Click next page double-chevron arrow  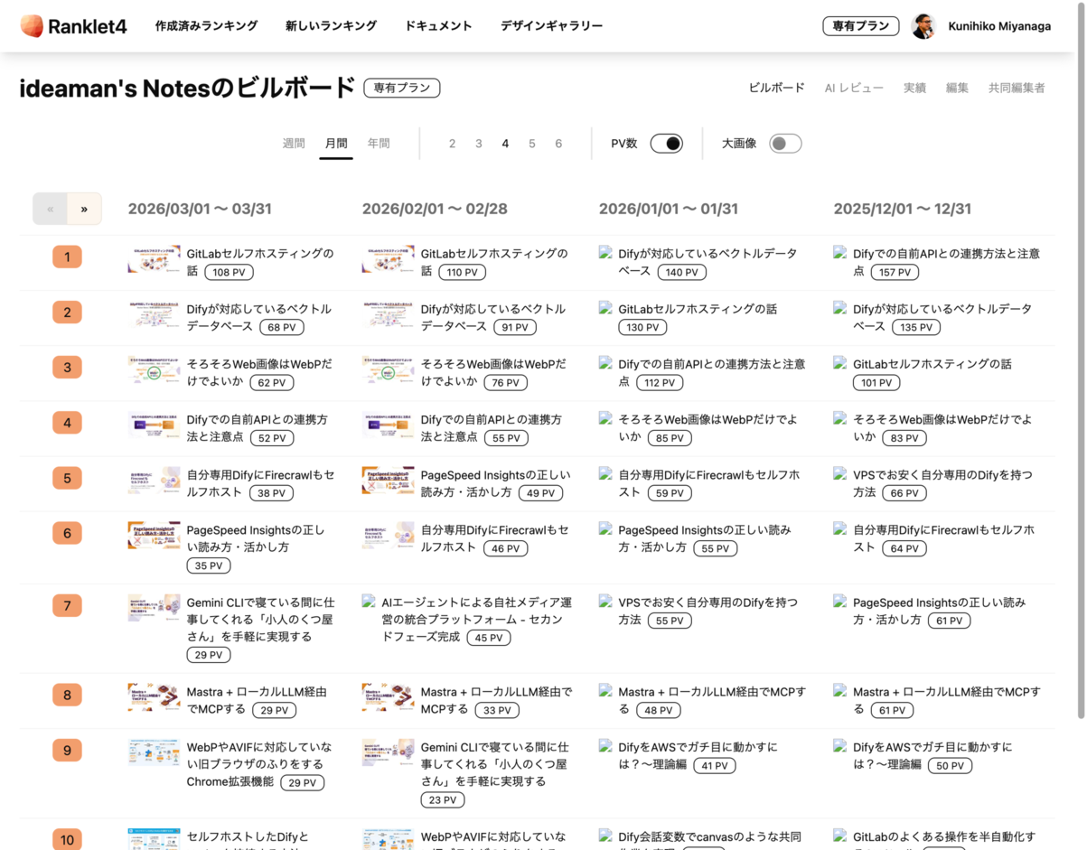point(84,209)
